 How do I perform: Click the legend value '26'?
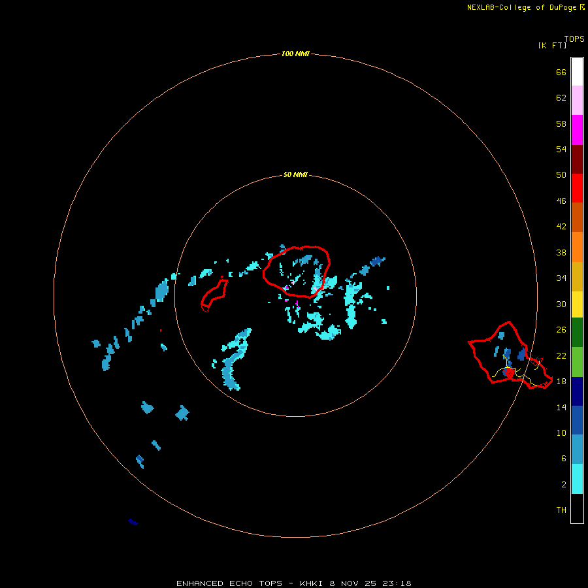[x=561, y=330]
